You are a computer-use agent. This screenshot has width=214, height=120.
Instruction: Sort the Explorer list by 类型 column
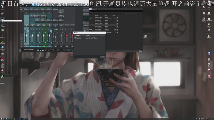(x=105, y=15)
